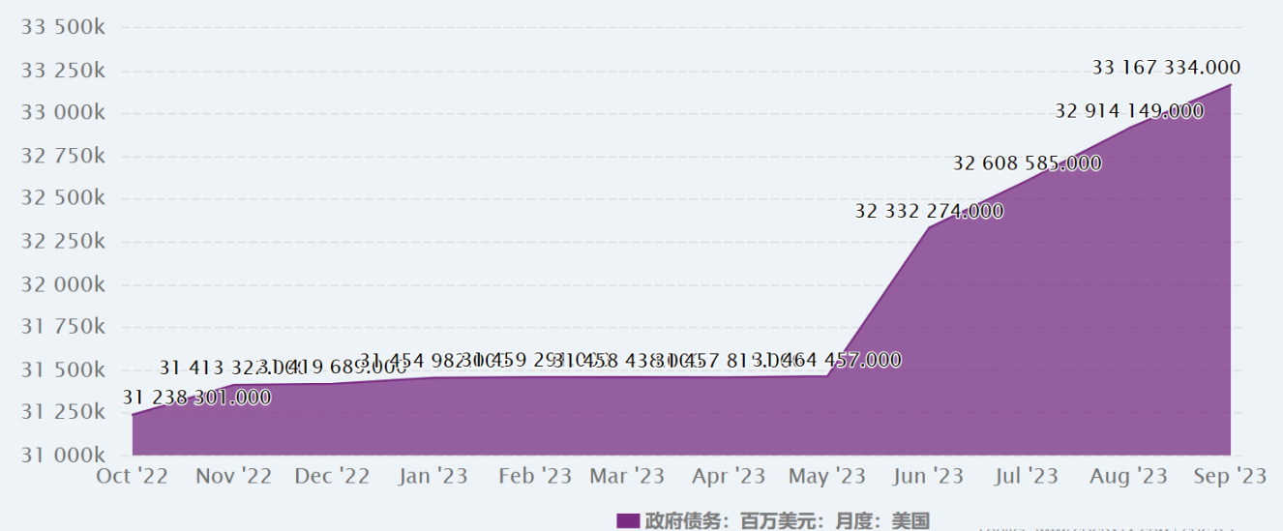Select the 32 332 274.000 data label
Viewport: 1283px width, 531px height.
point(928,211)
